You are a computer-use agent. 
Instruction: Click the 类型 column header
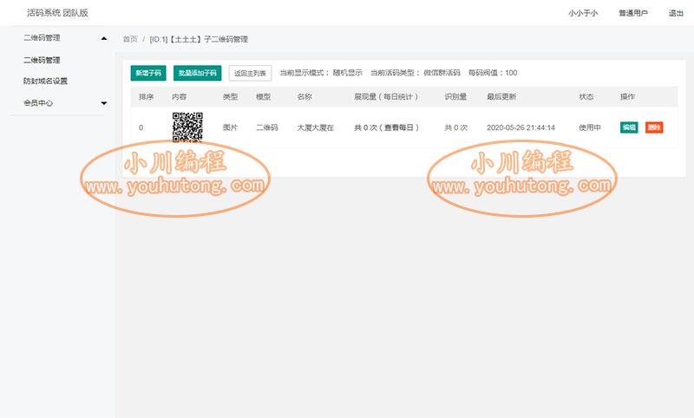(230, 96)
